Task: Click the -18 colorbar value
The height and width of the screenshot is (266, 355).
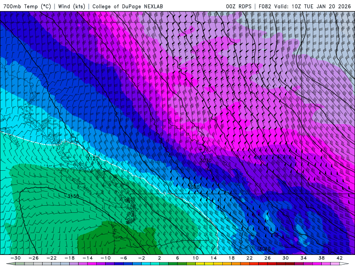Action: pyautogui.click(x=70, y=258)
